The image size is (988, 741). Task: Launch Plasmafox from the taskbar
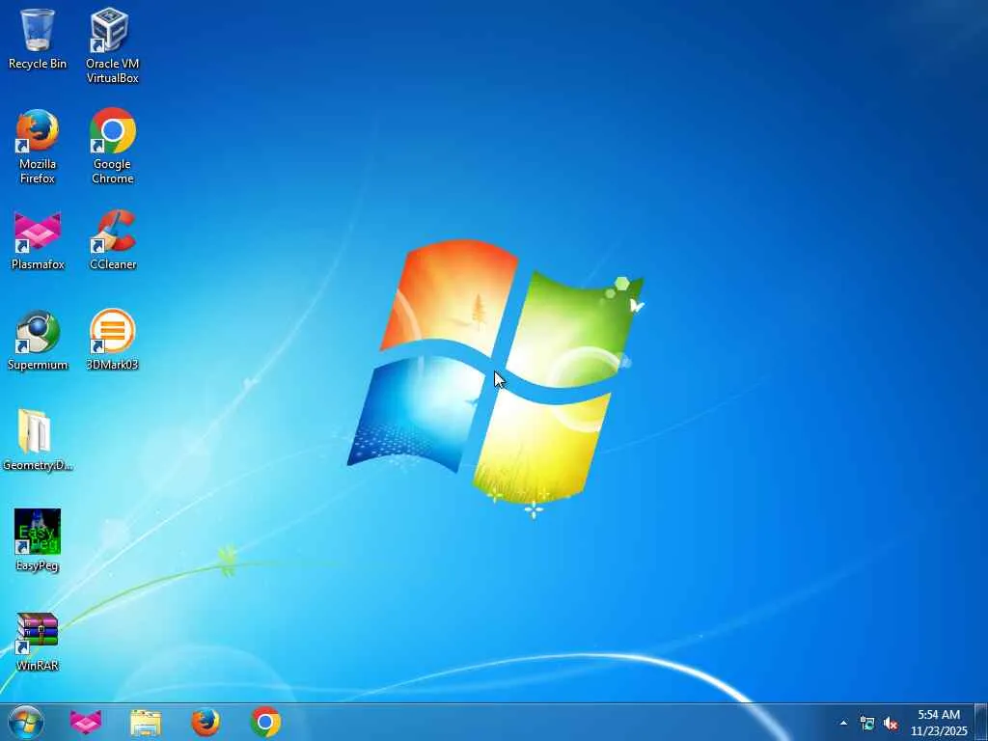(x=86, y=722)
